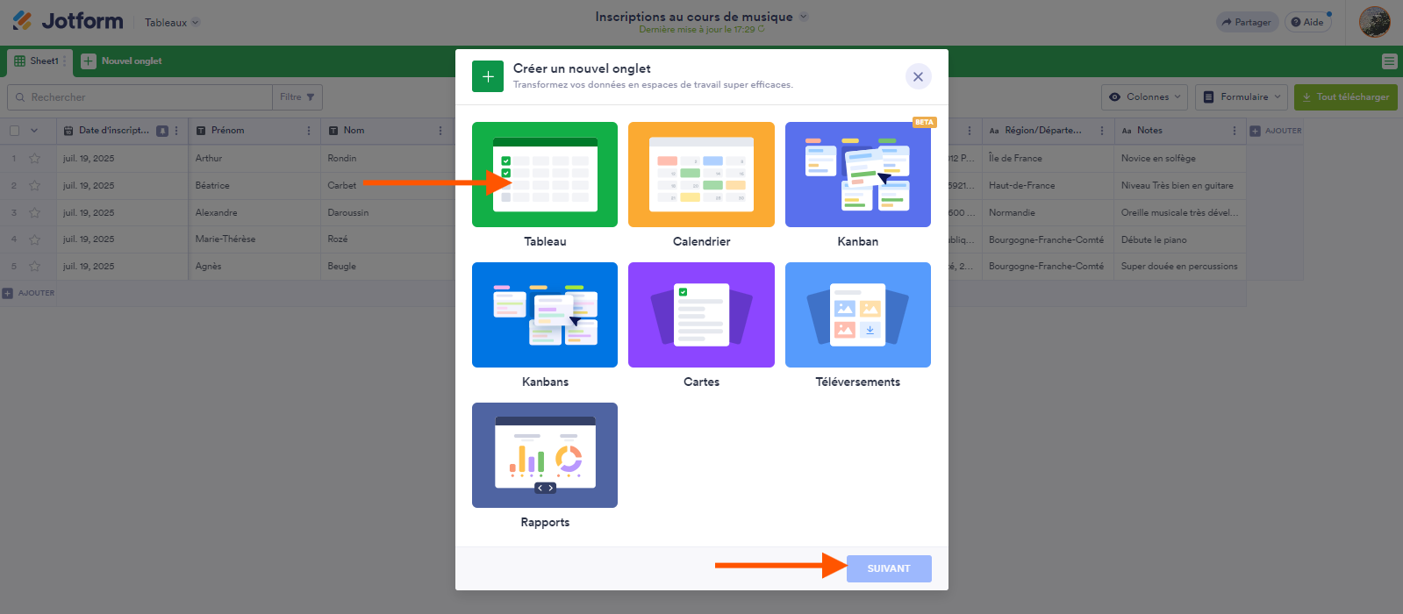
Task: Click the AJOUTER row button
Action: (28, 293)
